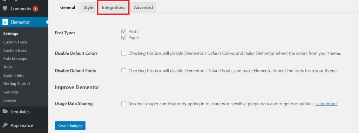Tick the Usage Data Sharing checkbox
Viewport: 359px width, 133px height.
(124, 104)
